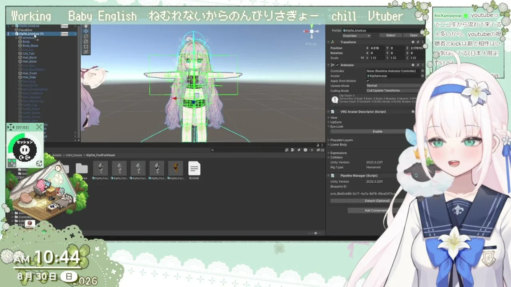Expand the Playable Layers section
This screenshot has width=511, height=287.
pyautogui.click(x=329, y=140)
